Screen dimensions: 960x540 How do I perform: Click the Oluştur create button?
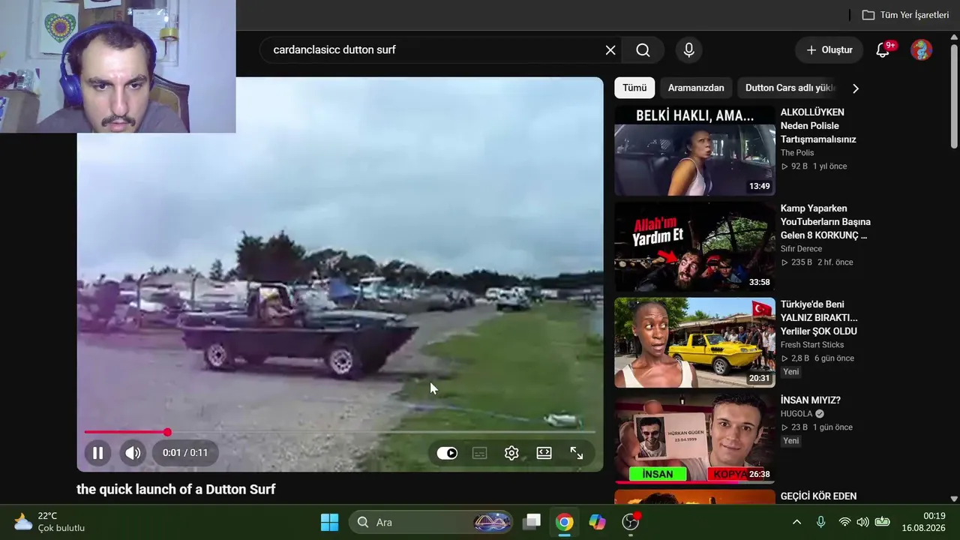(x=829, y=50)
